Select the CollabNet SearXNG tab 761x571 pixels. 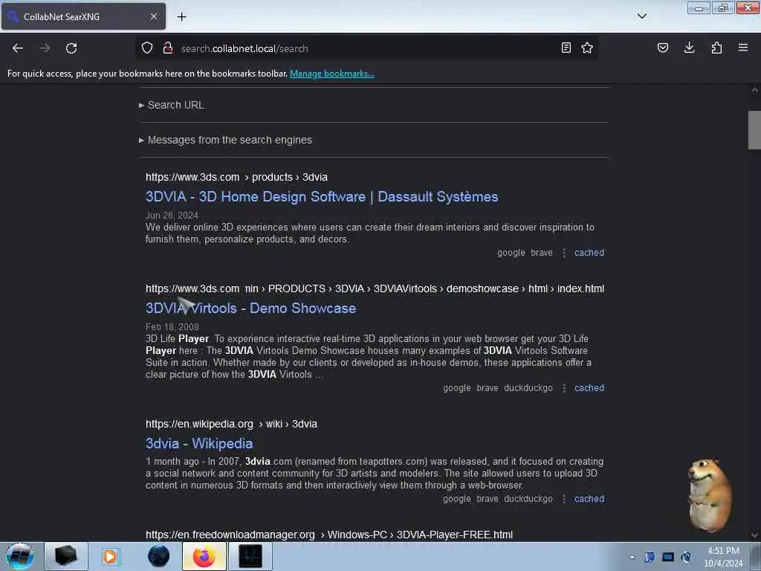tap(83, 16)
